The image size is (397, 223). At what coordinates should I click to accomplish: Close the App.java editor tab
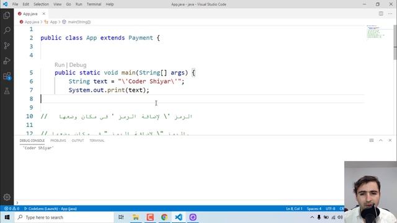pos(44,14)
